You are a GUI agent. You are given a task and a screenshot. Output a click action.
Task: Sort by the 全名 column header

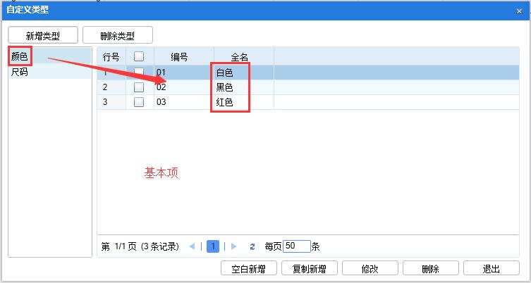pyautogui.click(x=244, y=56)
